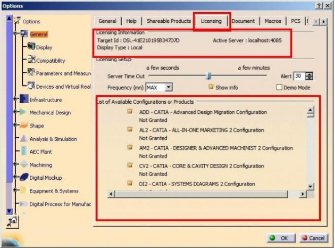
Task: Click the OK button
Action: (279, 238)
